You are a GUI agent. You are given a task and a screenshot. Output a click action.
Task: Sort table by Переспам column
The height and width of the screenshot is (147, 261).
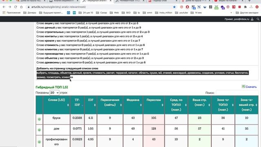[x=154, y=105]
